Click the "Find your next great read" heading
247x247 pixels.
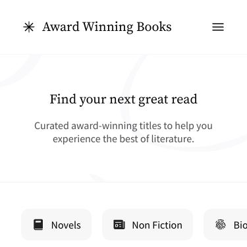click(x=124, y=99)
